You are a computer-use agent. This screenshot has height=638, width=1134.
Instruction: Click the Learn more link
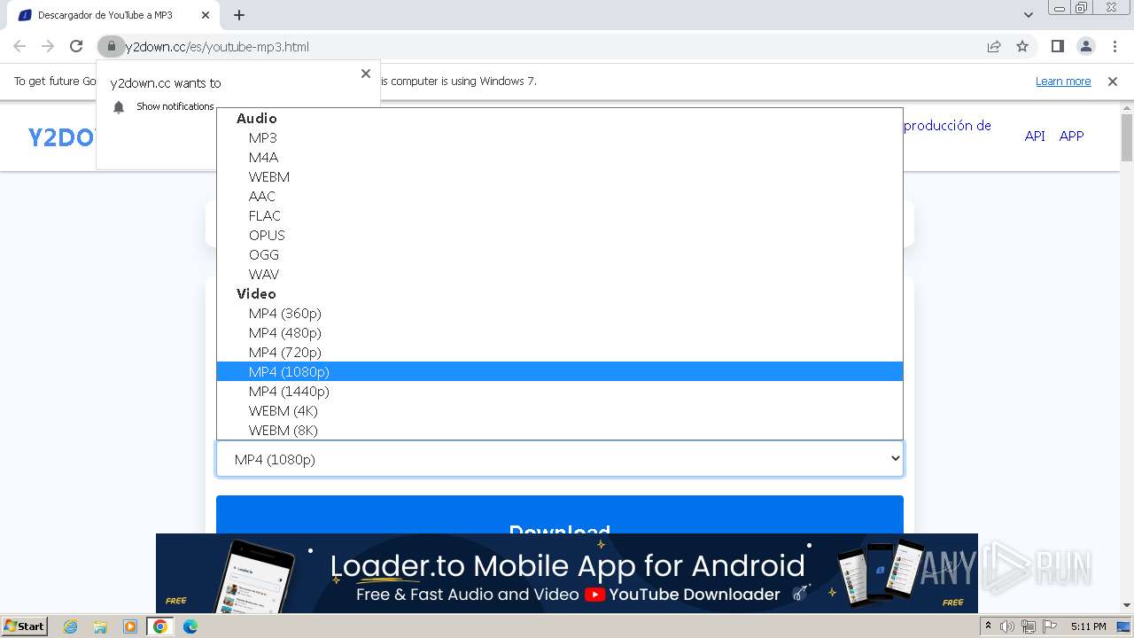(x=1063, y=82)
